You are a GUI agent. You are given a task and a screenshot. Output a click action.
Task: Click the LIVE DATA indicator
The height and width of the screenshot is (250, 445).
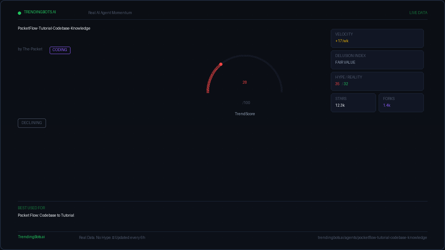pyautogui.click(x=418, y=13)
